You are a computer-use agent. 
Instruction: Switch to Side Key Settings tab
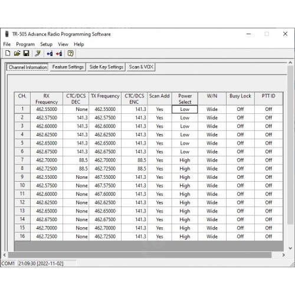click(x=106, y=67)
